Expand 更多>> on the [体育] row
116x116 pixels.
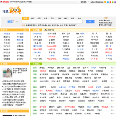tap(113, 78)
